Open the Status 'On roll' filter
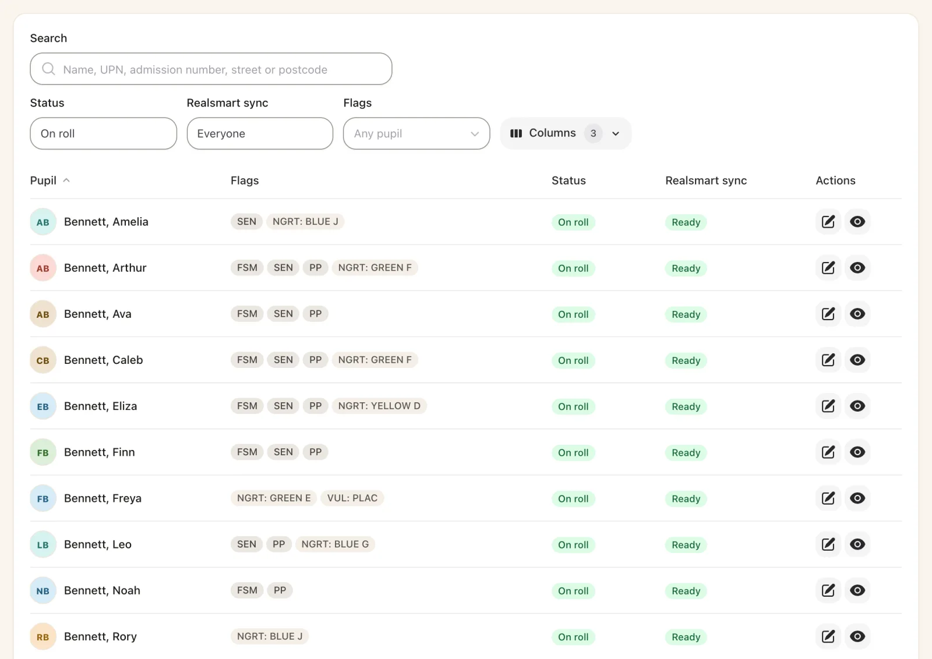 pos(103,133)
